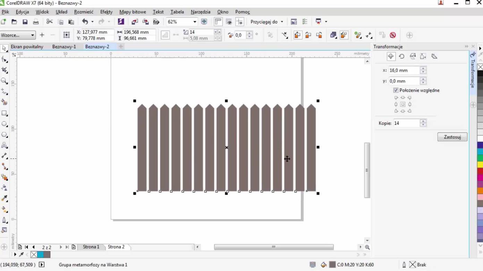
Task: Select the Pick tool in toolbox
Action: coord(4,48)
